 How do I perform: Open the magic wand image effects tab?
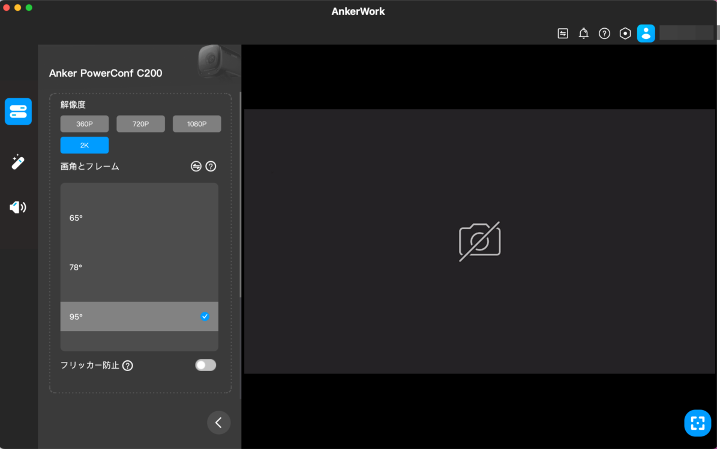pos(18,162)
